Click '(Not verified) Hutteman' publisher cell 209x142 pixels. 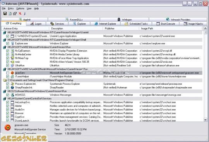[x=115, y=87]
